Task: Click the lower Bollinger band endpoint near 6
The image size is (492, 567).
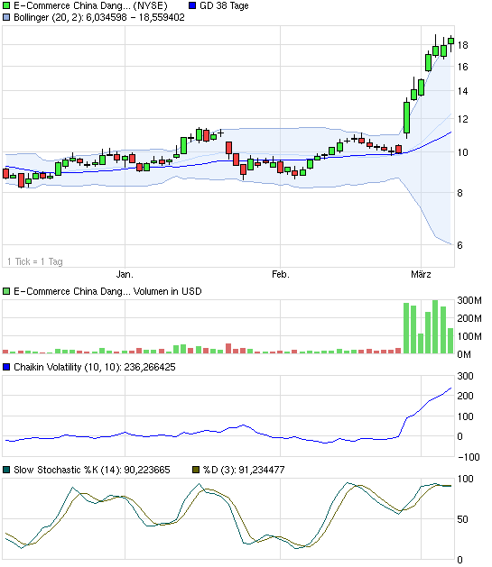Action: click(451, 244)
